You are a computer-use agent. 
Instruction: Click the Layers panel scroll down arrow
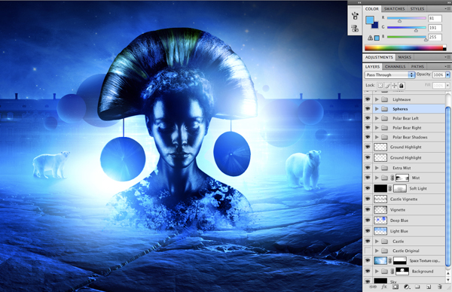(x=448, y=279)
